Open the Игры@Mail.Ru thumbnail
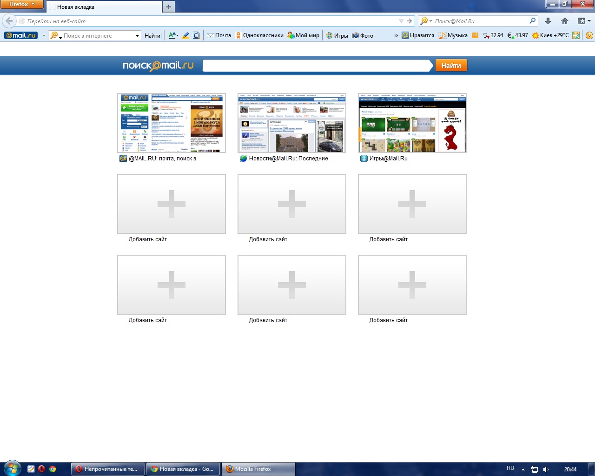Image resolution: width=595 pixels, height=476 pixels. (x=412, y=123)
